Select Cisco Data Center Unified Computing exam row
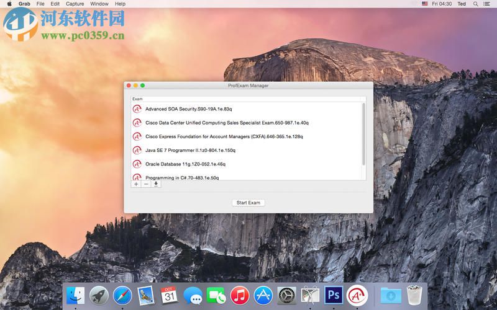Screen dimensions: 497x310 pos(246,123)
